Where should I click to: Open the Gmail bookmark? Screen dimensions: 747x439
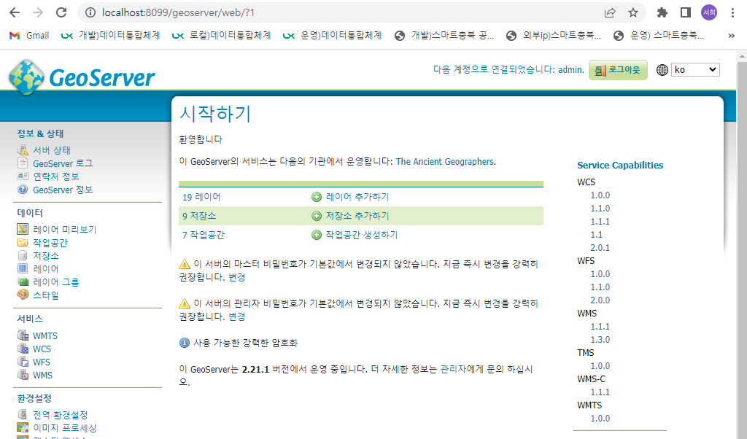coord(29,35)
